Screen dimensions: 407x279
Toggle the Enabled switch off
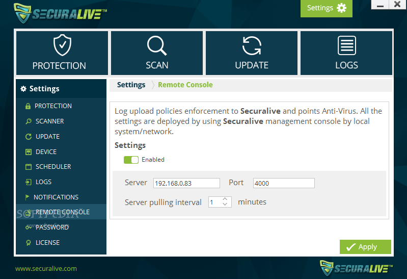tap(131, 160)
